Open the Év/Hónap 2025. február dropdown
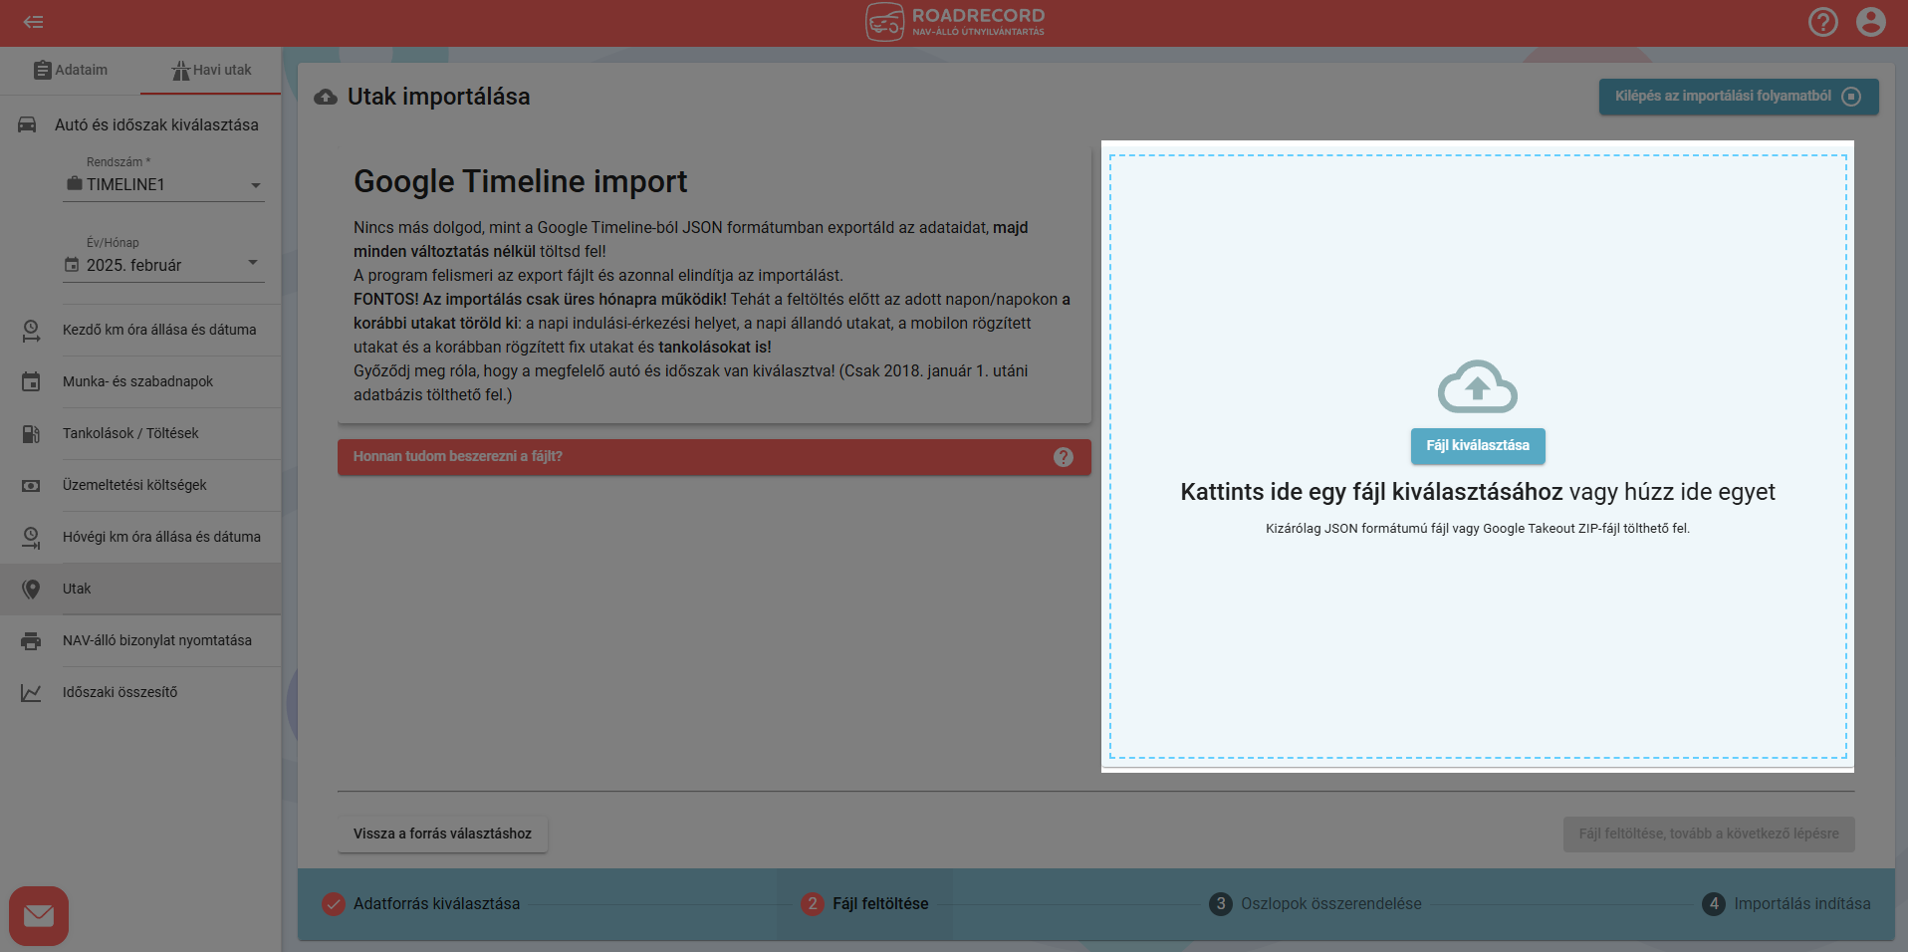 [x=163, y=265]
